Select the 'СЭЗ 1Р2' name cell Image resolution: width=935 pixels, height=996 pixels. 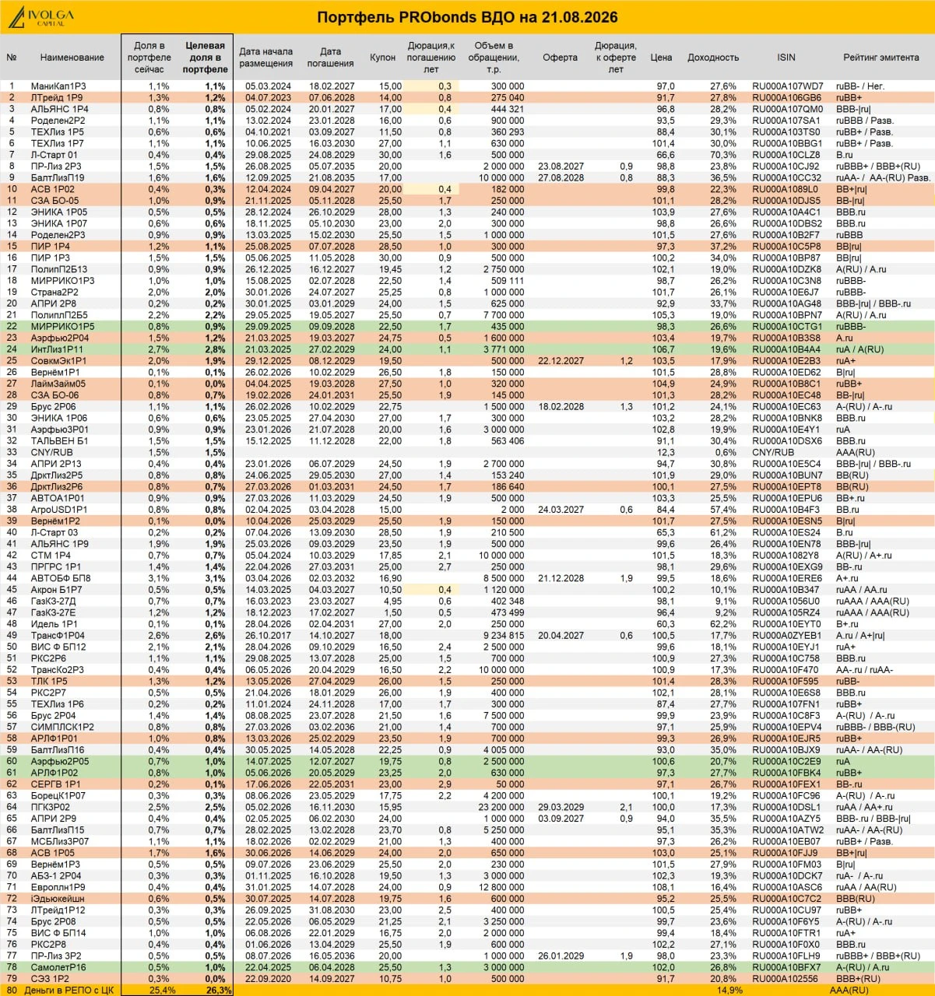[x=50, y=979]
